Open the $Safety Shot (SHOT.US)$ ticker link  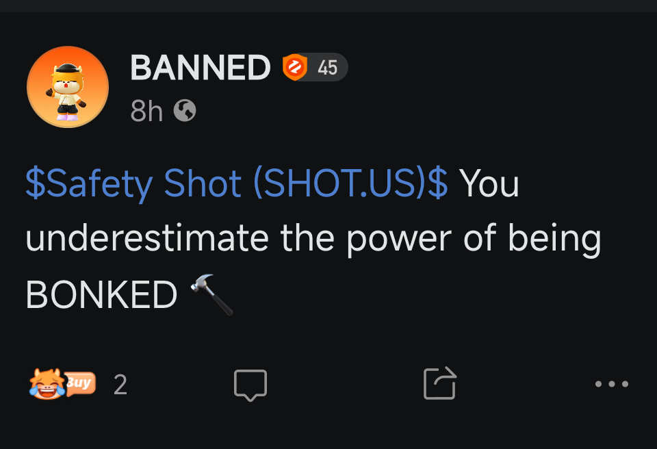pyautogui.click(x=236, y=183)
